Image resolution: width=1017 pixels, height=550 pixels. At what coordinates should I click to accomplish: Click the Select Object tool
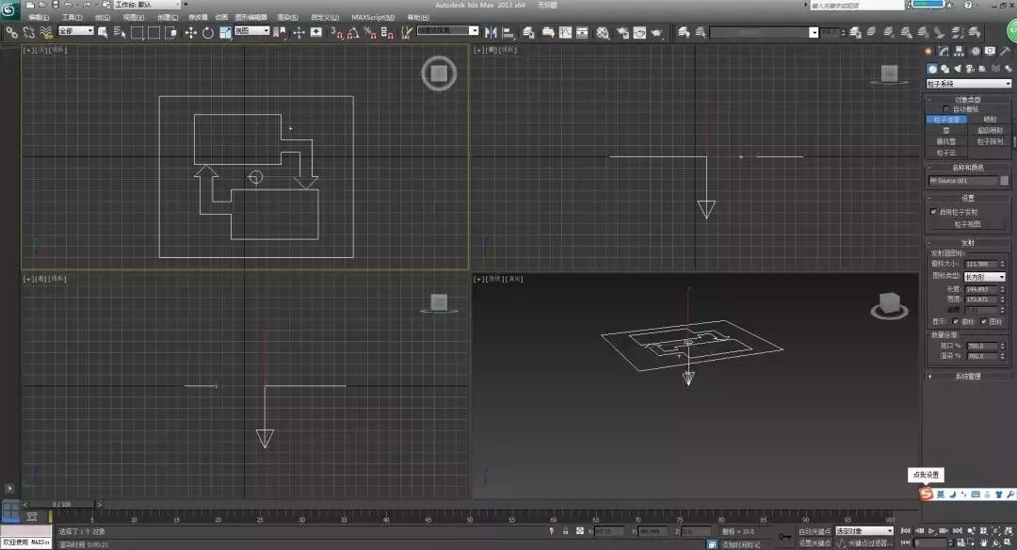(x=103, y=32)
